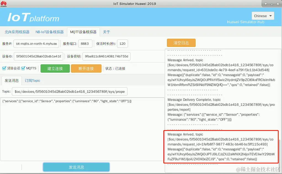Click the log line ending 'perties/report]'
This screenshot has height=174, width=282.
[x=179, y=110]
